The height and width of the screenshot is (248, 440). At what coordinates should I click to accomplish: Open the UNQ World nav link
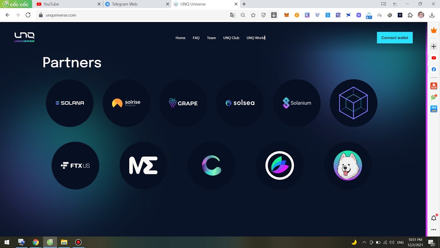pyautogui.click(x=256, y=38)
